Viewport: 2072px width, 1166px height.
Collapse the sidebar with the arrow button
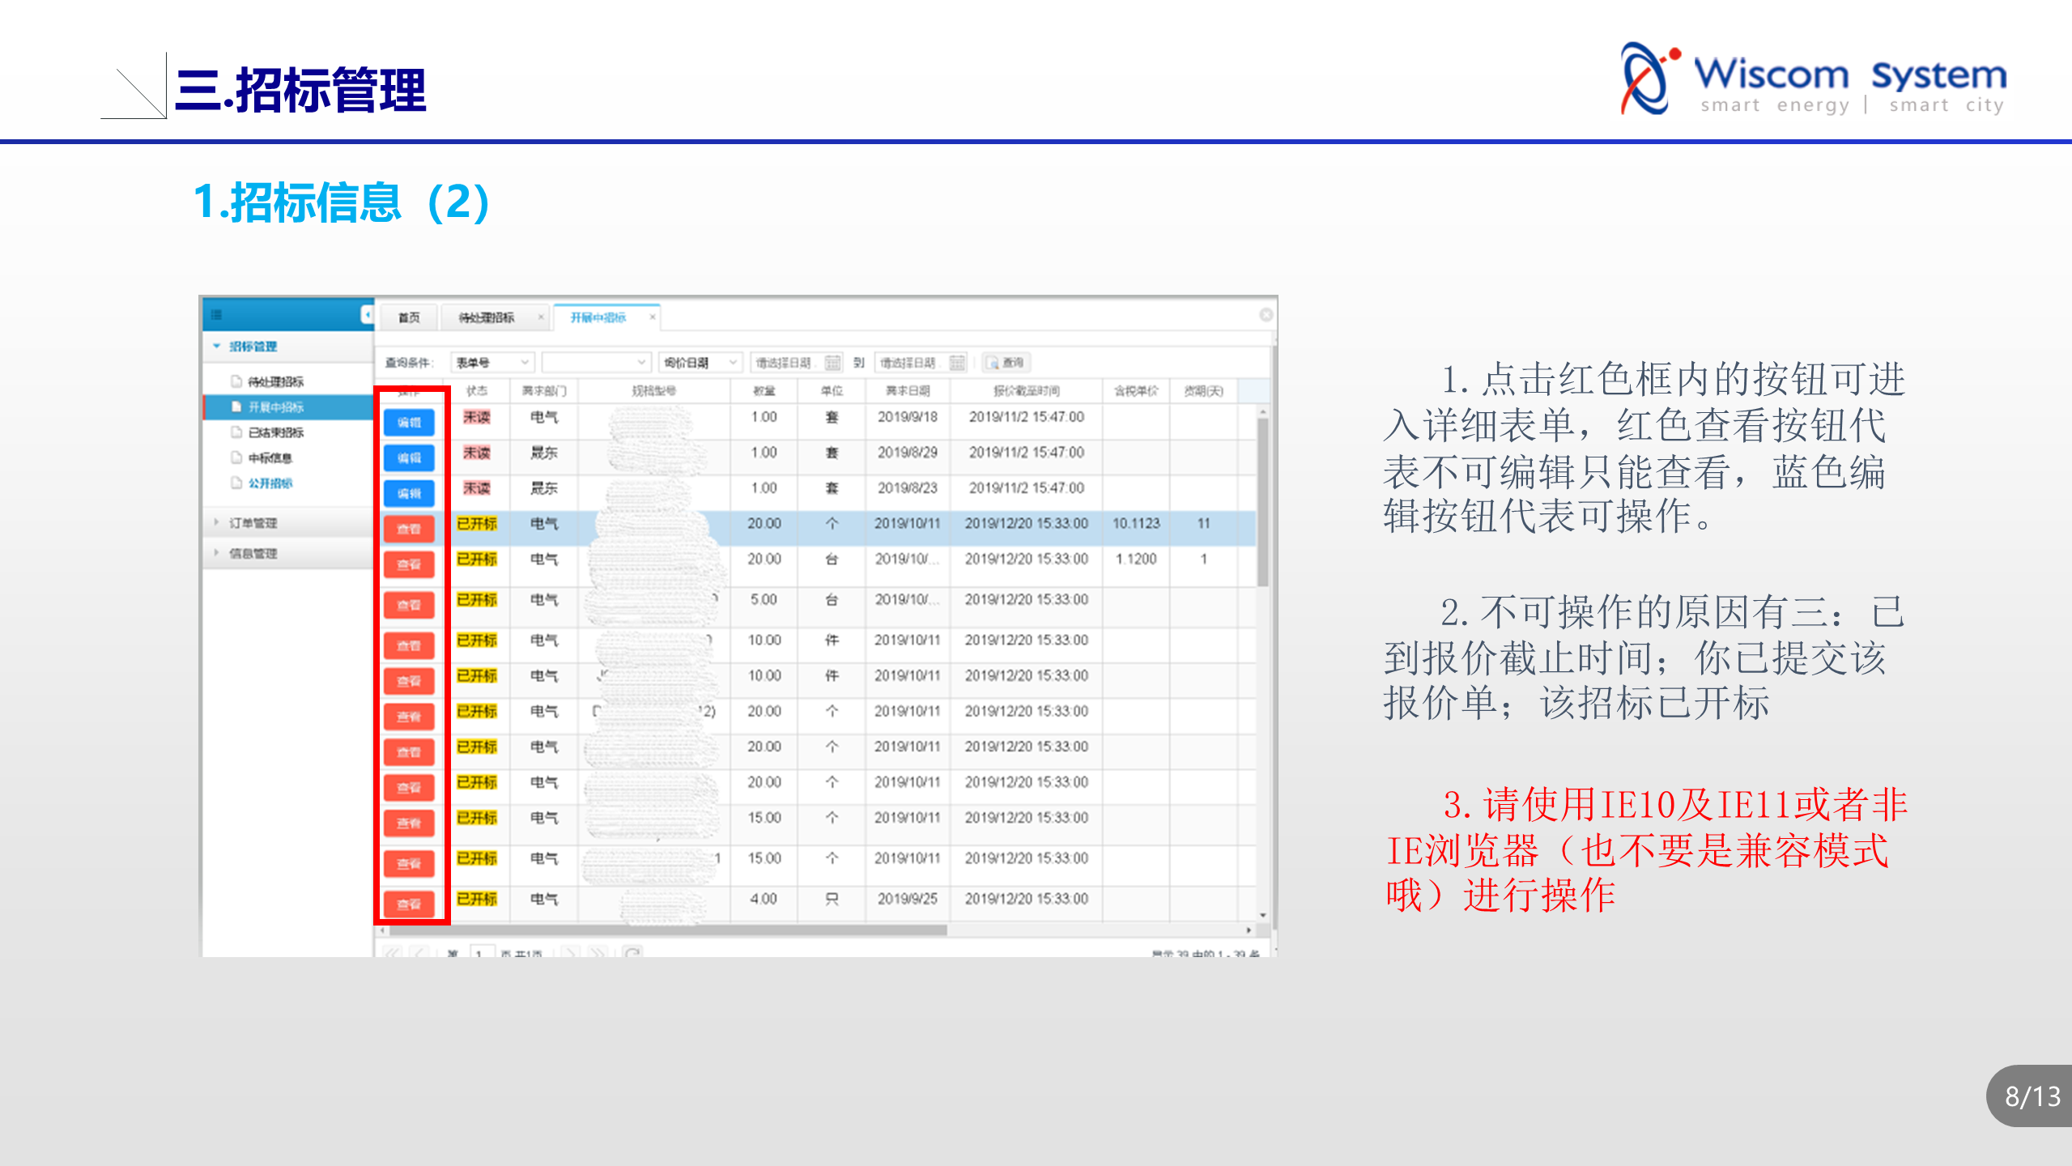pos(367,314)
